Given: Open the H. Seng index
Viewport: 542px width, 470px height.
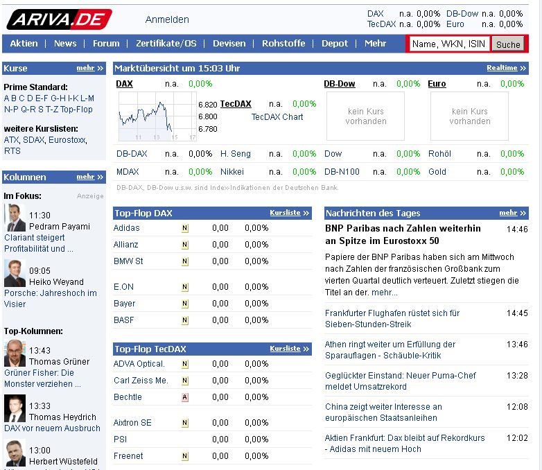Looking at the screenshot, I should (236, 154).
